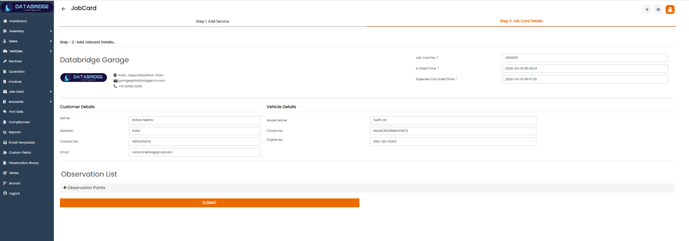Click the Databridge Garage heading
Image resolution: width=689 pixels, height=241 pixels.
[94, 60]
